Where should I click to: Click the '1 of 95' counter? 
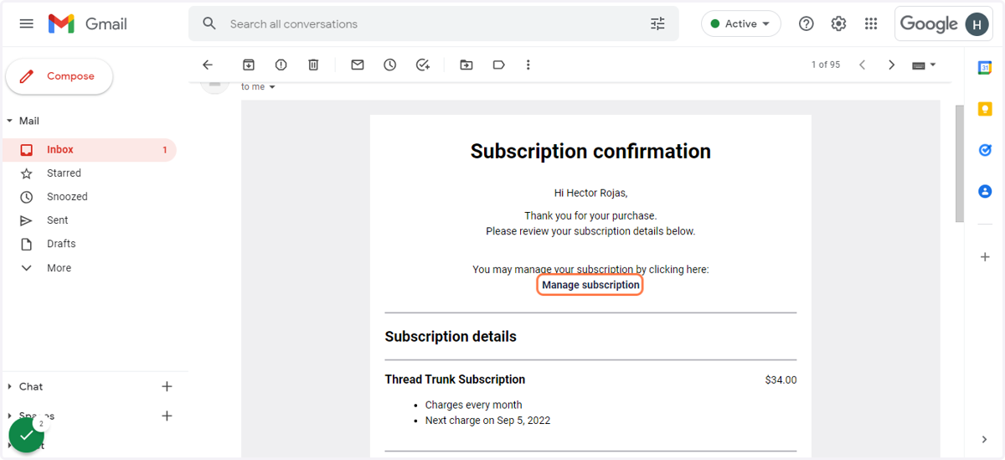tap(825, 65)
